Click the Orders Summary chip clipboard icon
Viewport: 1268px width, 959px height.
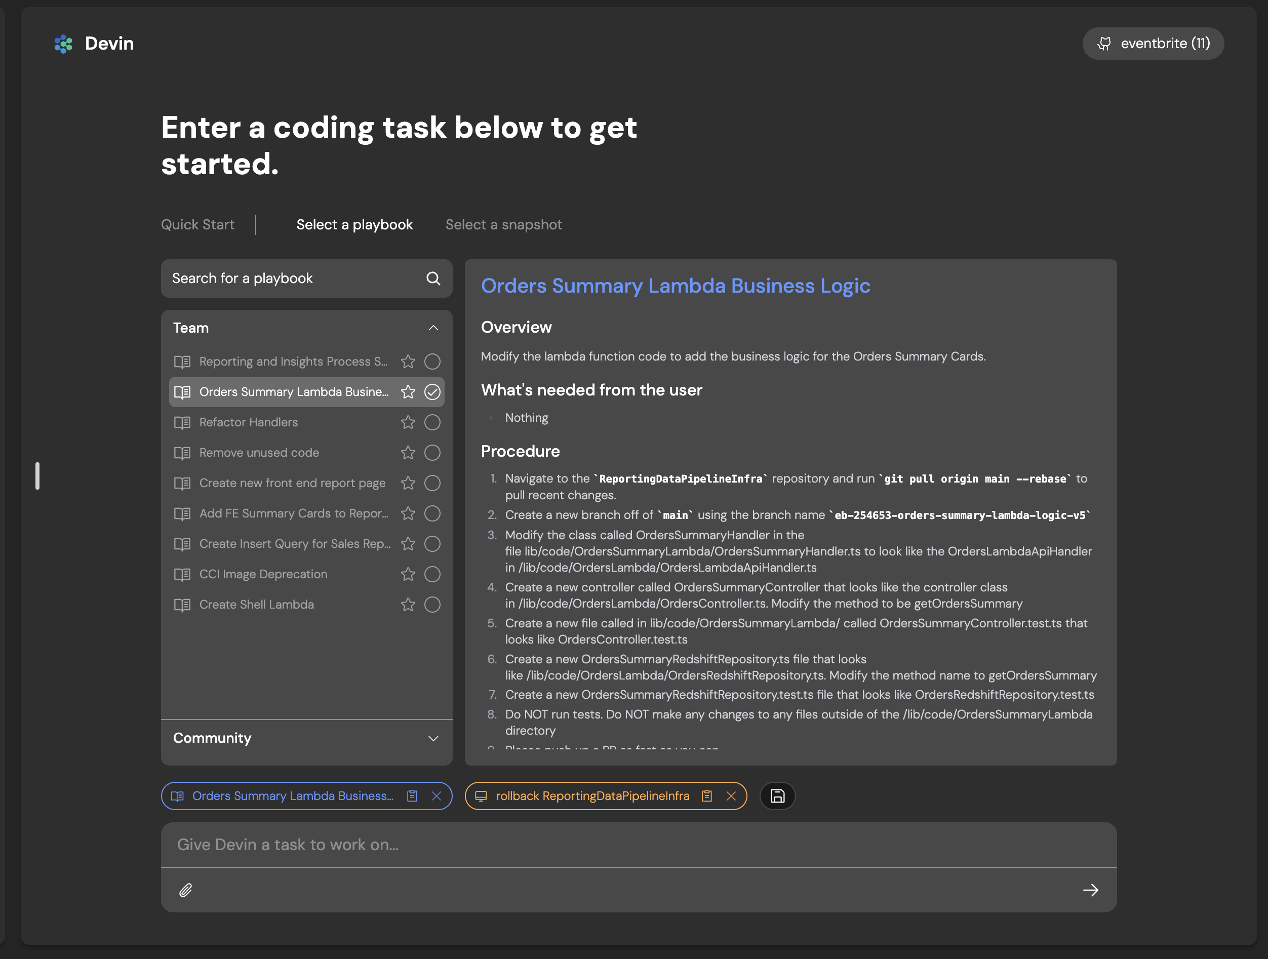pos(412,796)
